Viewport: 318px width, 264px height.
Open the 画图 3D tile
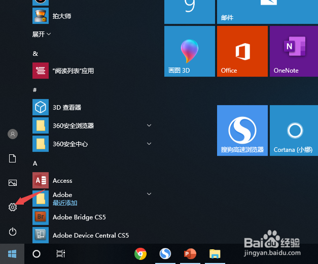pyautogui.click(x=190, y=51)
